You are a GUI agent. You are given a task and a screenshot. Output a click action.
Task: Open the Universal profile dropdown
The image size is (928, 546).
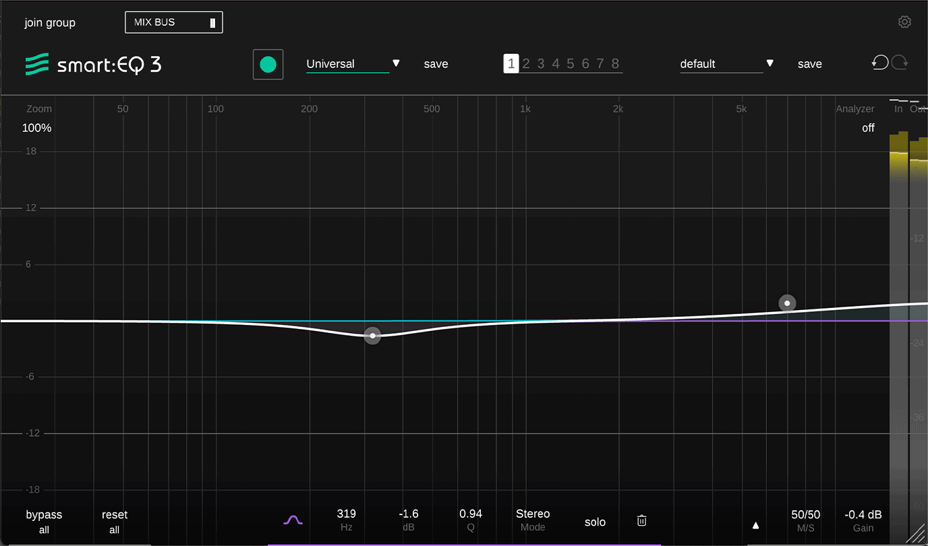point(397,63)
